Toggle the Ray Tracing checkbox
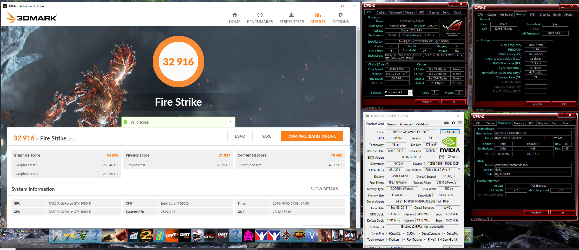 404,240
